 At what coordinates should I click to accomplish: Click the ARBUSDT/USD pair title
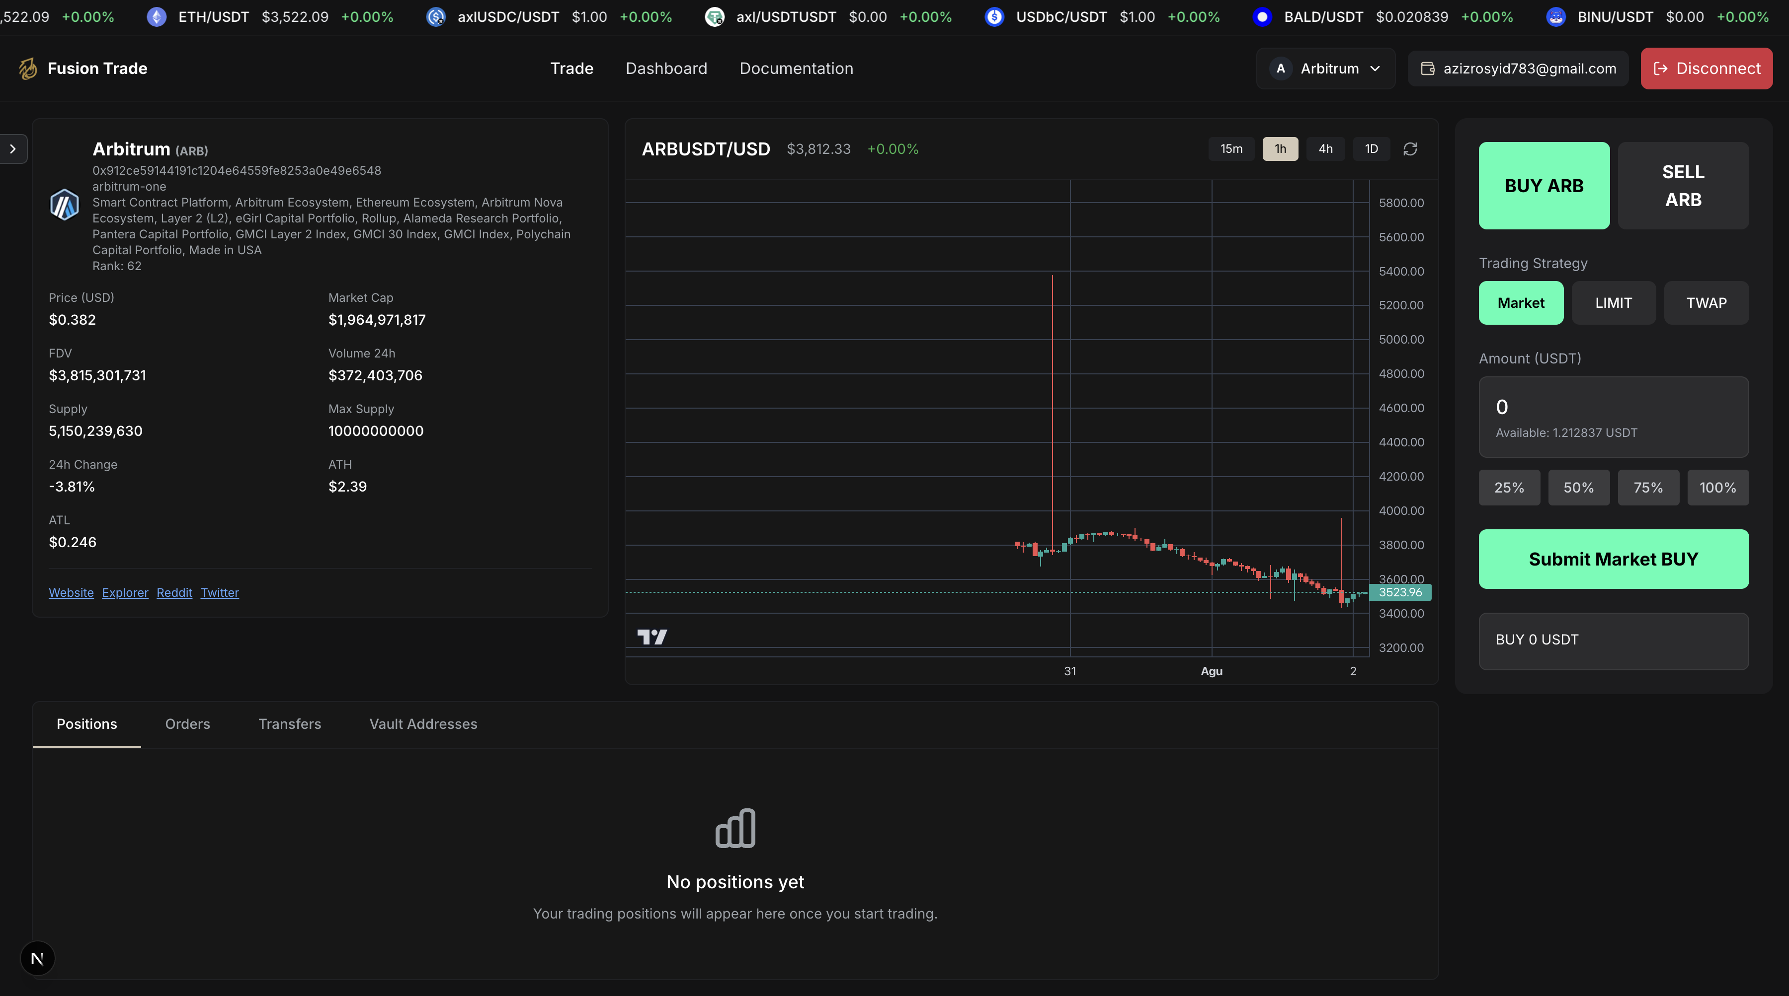[706, 148]
